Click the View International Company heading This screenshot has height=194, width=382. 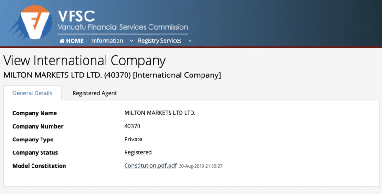(85, 60)
